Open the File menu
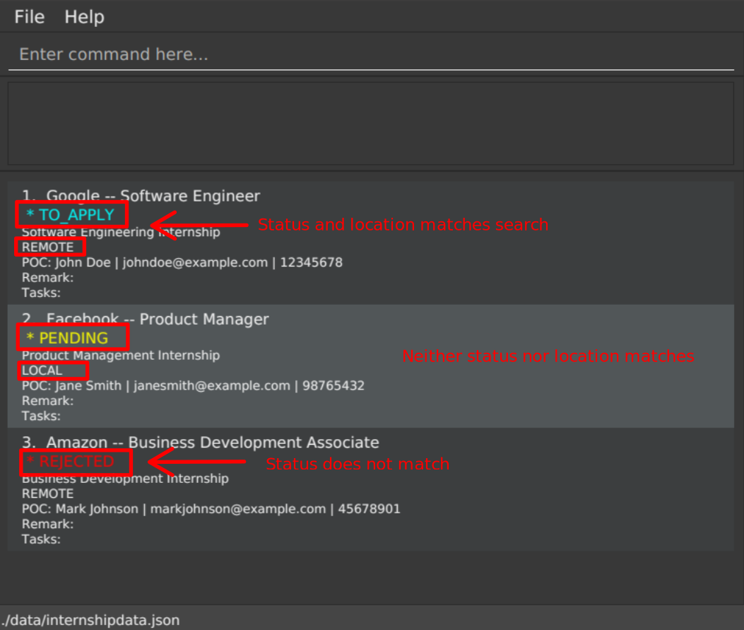 click(x=28, y=16)
